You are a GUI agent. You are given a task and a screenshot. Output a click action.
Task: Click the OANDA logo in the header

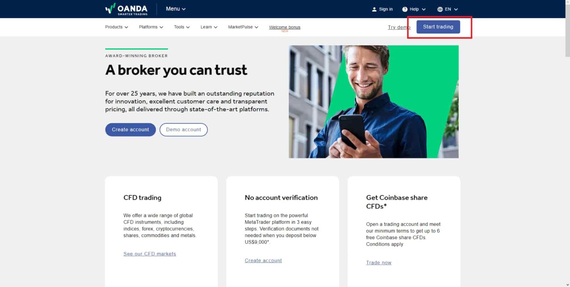pyautogui.click(x=126, y=9)
